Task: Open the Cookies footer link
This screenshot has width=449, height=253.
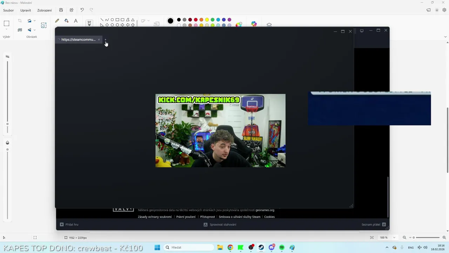Action: (269, 217)
